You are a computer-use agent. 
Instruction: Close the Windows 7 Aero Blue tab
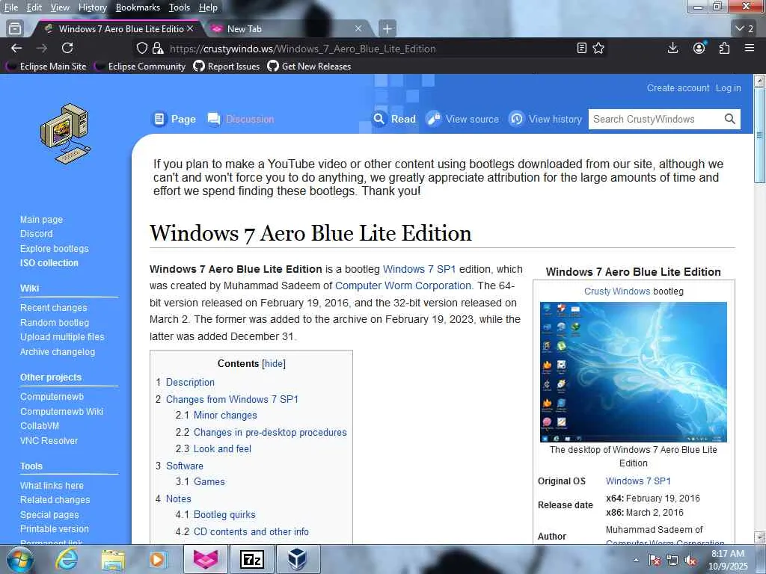tap(190, 29)
